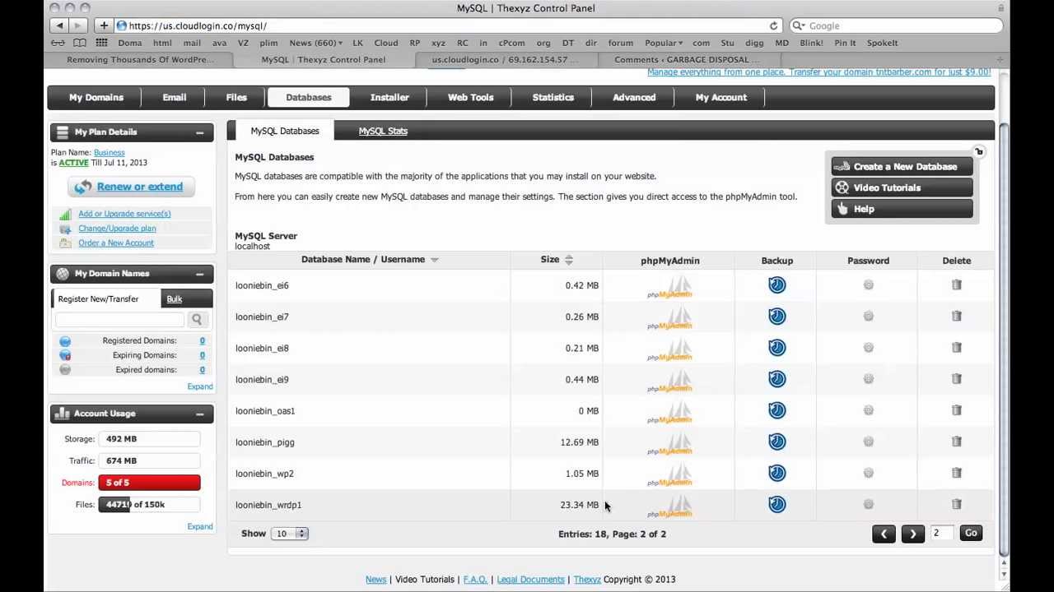Switch to the MySQL Stats tab

383,131
